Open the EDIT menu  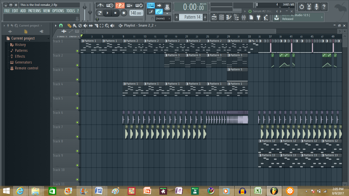[15, 11]
